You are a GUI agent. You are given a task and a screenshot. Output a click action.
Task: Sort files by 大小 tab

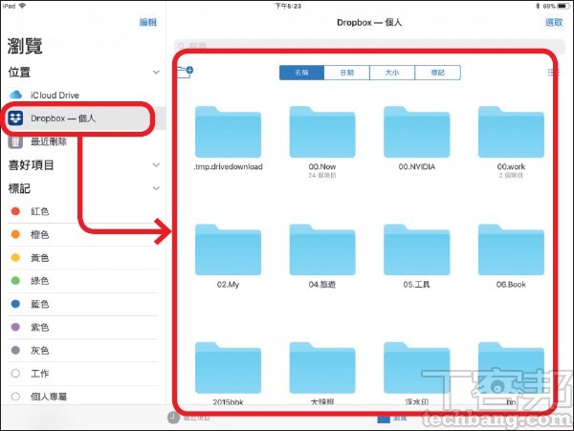(392, 73)
